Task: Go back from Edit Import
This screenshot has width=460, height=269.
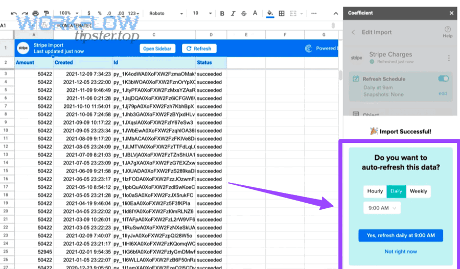Action: 353,32
